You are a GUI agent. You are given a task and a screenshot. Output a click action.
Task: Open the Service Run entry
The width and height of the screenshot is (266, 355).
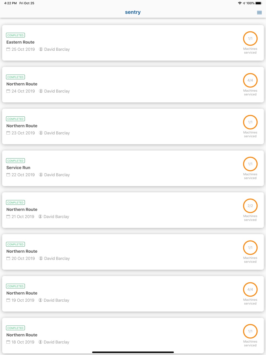[133, 168]
